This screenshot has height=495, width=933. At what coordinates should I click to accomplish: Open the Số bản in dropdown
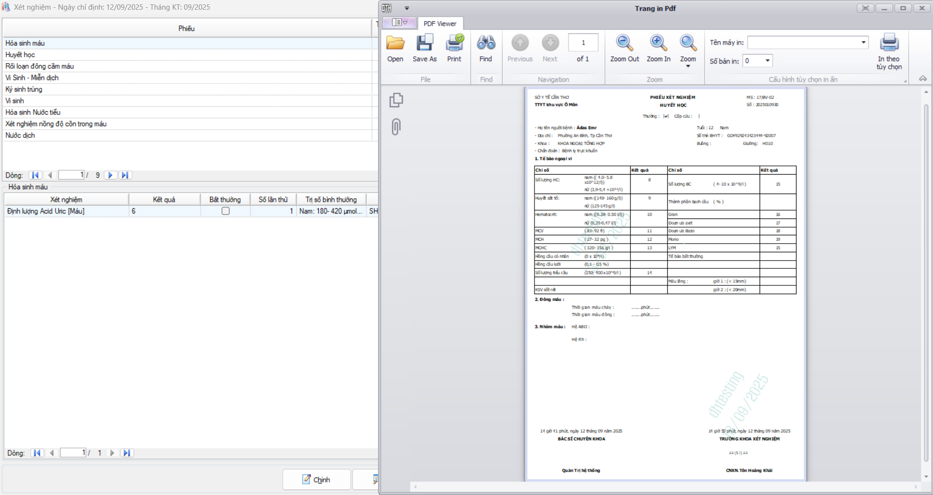[x=768, y=61]
